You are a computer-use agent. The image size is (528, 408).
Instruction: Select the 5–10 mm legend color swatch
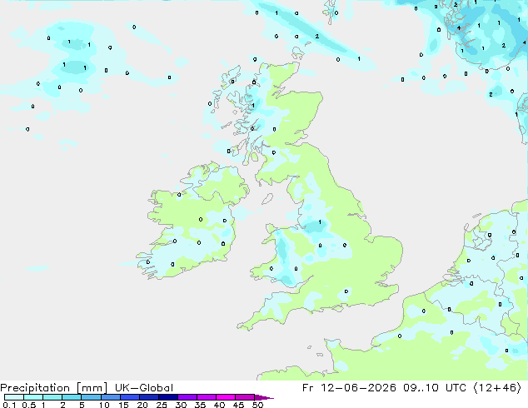91,397
